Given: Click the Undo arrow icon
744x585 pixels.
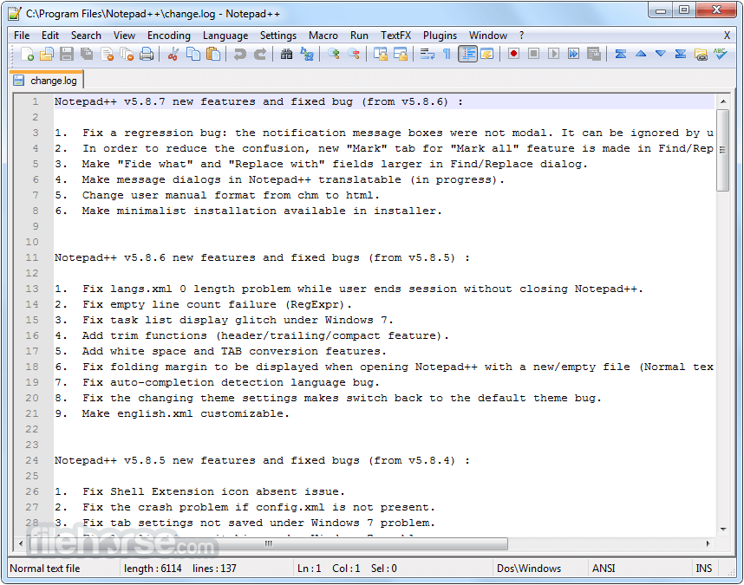Looking at the screenshot, I should (239, 54).
